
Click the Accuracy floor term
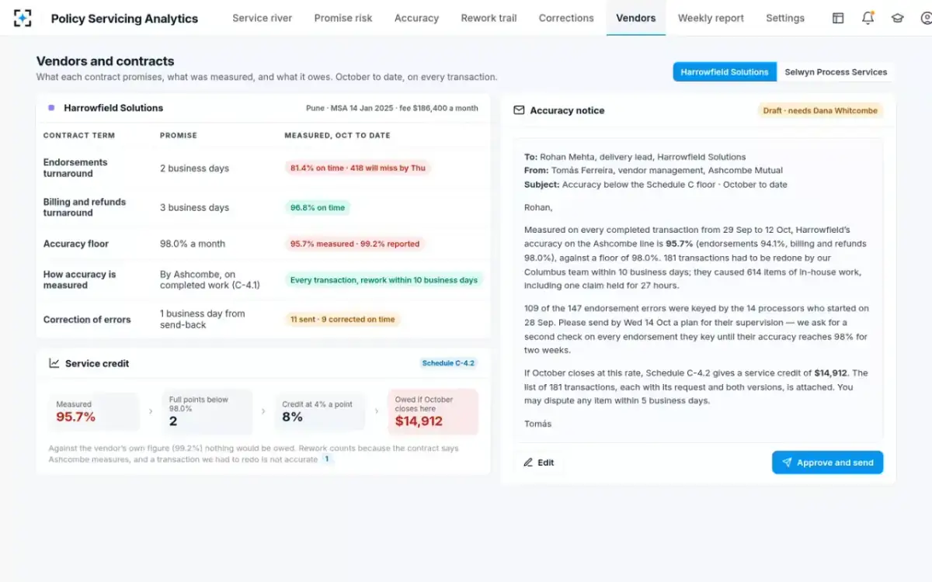coord(76,244)
